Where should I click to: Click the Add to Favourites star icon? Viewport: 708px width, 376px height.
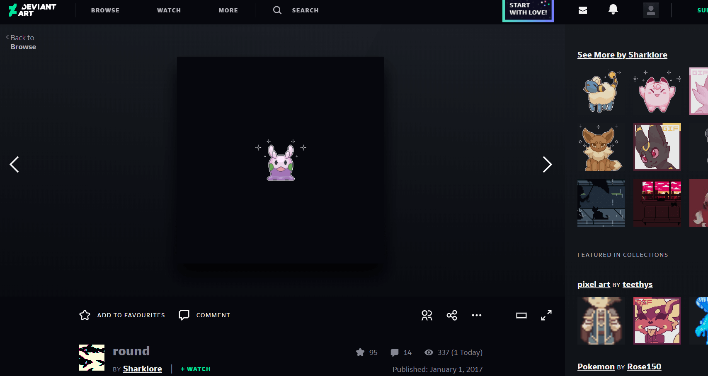(85, 315)
